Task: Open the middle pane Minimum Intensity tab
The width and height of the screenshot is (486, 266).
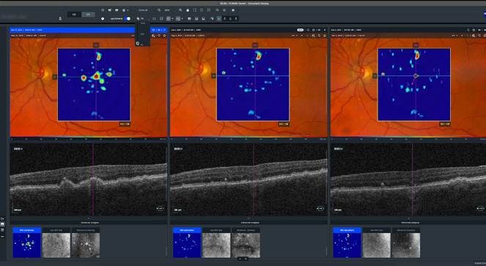Action: [x=246, y=230]
